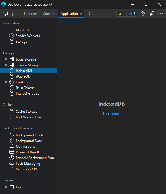
Task: Select the Application tab
Action: click(x=69, y=14)
